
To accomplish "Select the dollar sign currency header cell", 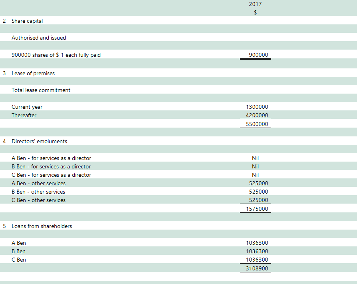I will 255,12.
